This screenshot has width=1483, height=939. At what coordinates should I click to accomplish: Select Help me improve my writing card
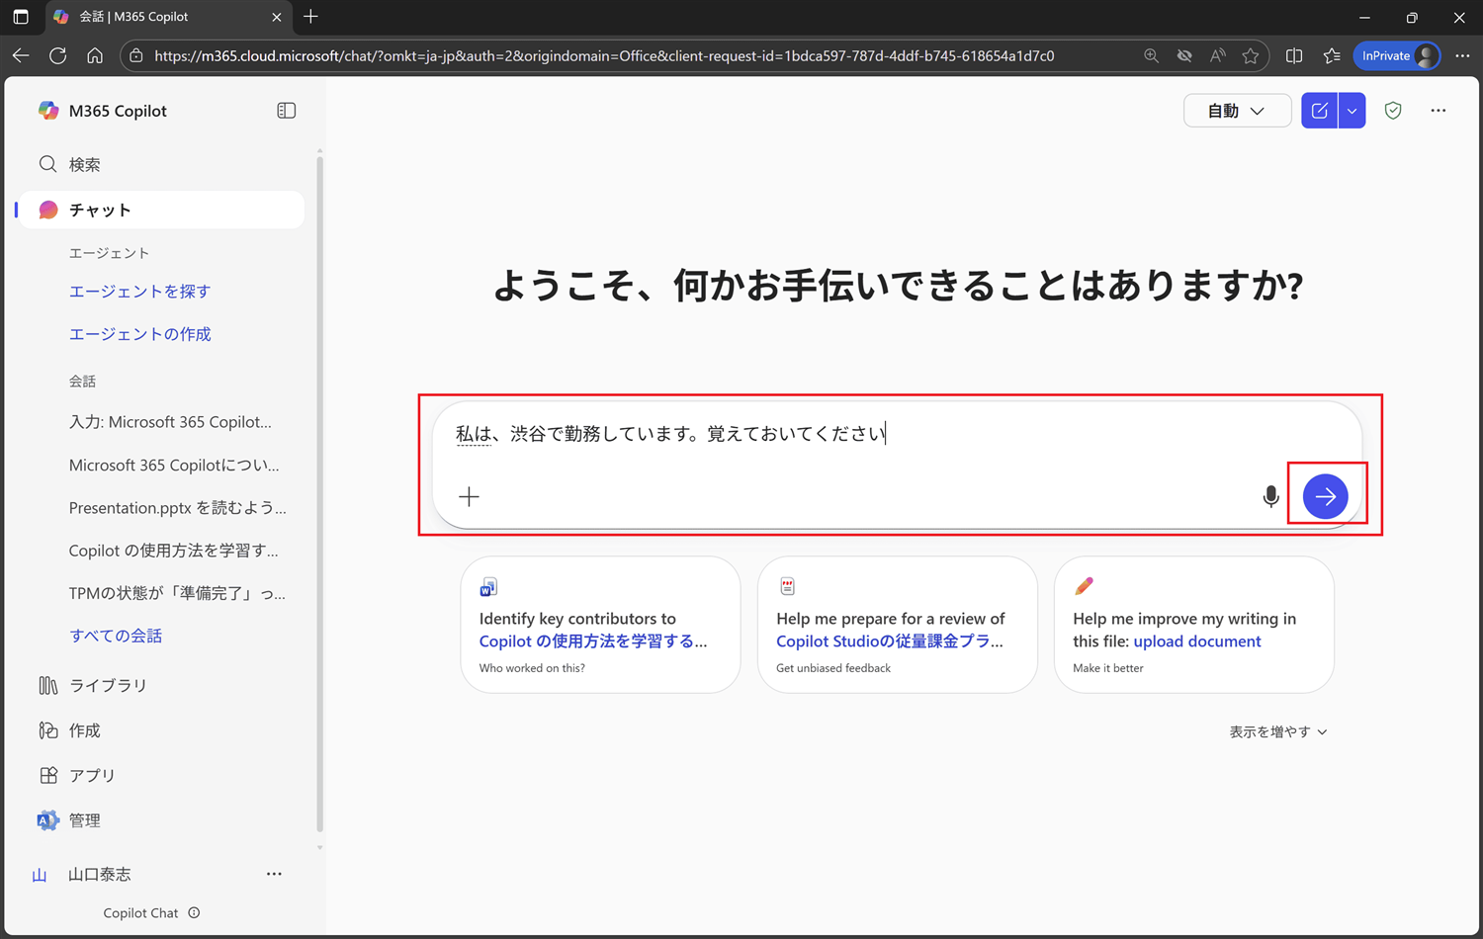pos(1193,625)
